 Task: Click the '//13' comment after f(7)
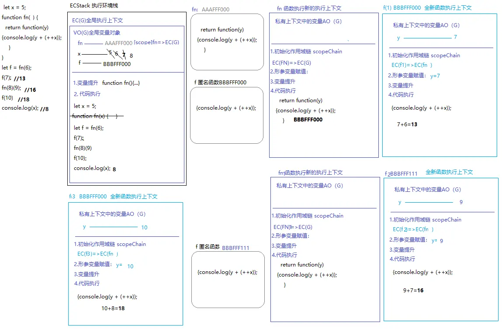coord(20,78)
